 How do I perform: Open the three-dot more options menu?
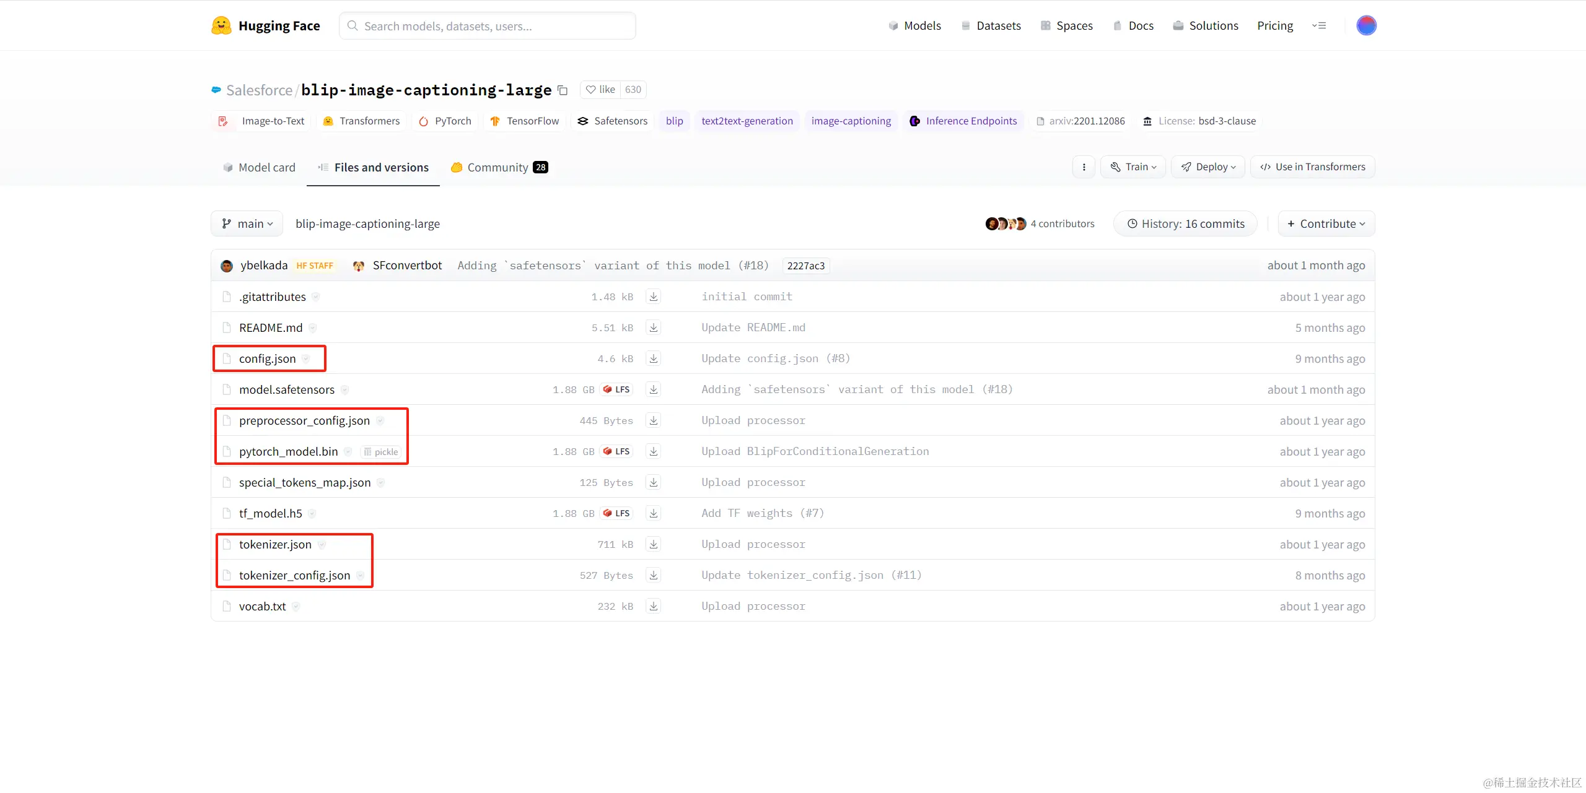click(1084, 167)
